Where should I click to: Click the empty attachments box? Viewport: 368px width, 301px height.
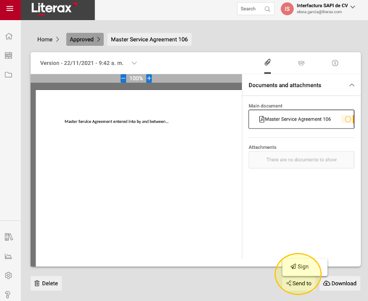coord(301,160)
